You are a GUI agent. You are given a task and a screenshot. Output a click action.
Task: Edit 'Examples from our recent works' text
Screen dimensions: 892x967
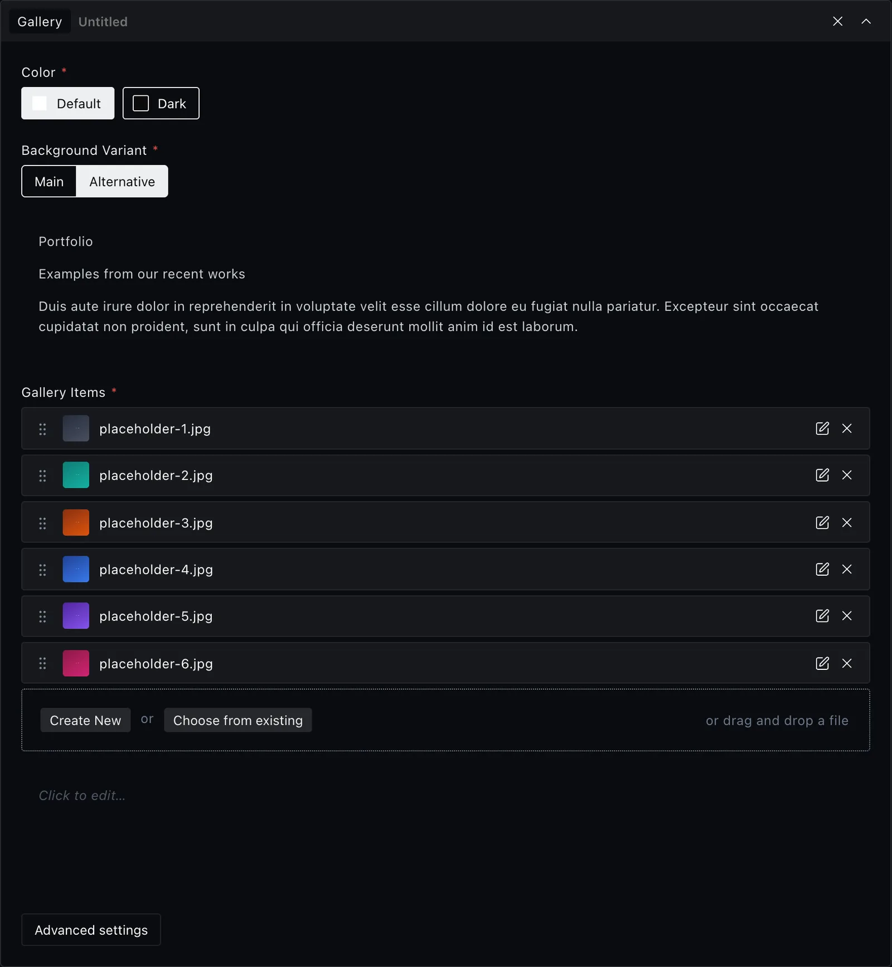pyautogui.click(x=142, y=274)
